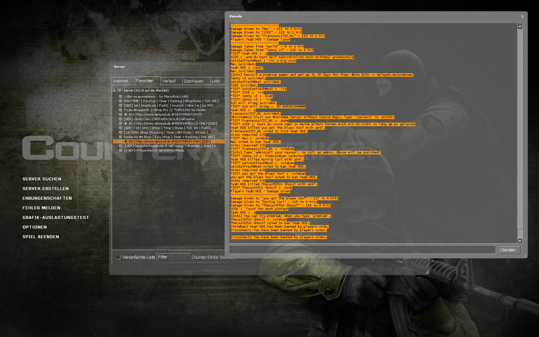
Task: Click the console line 'Votes required 1/5'
Action: (x=248, y=135)
